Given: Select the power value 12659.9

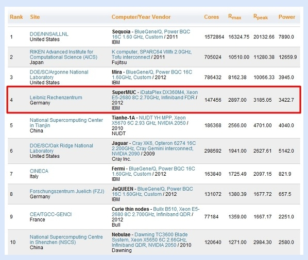Looking at the screenshot, I should 288,57.
